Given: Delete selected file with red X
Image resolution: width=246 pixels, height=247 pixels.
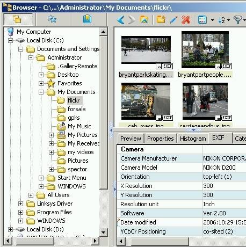Looking at the screenshot, I should click(x=186, y=20).
